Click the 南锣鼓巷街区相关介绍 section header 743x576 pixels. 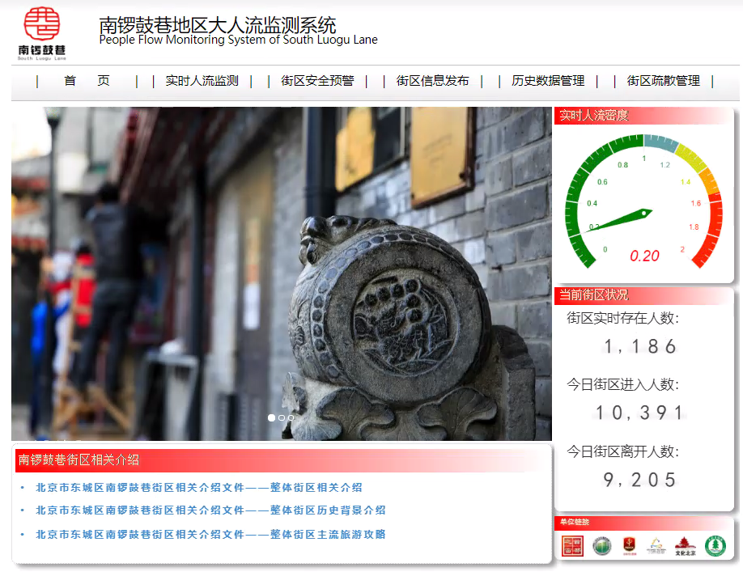(x=283, y=460)
